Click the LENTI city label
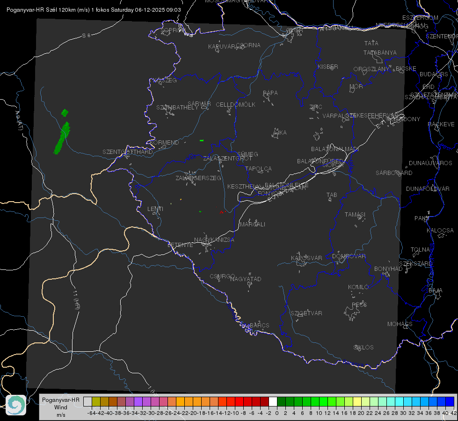 pyautogui.click(x=155, y=209)
